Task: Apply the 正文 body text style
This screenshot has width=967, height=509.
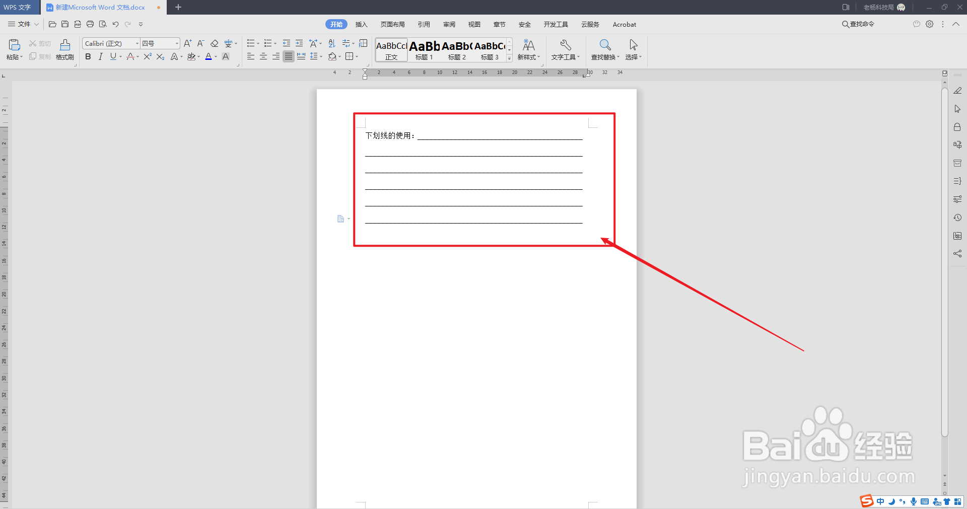Action: click(391, 50)
